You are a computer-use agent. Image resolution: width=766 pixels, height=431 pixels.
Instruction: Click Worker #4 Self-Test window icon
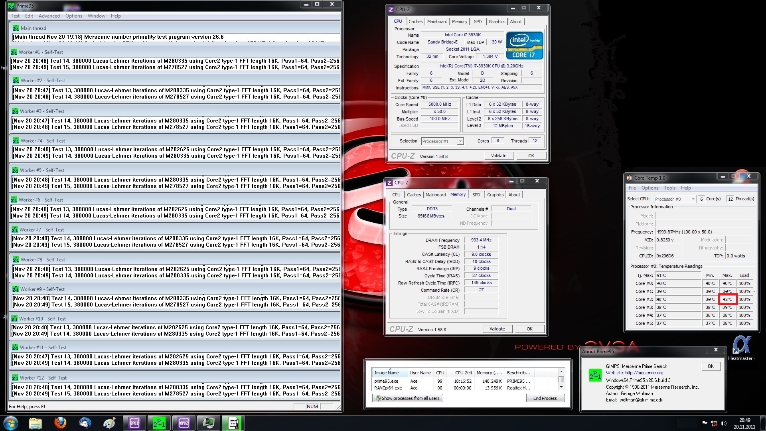point(16,140)
